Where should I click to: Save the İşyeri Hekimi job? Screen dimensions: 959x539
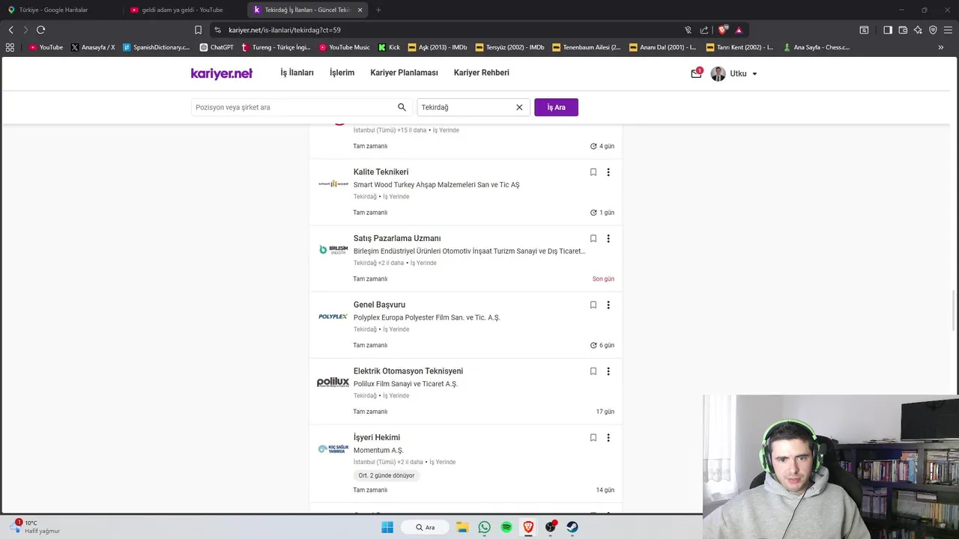593,438
